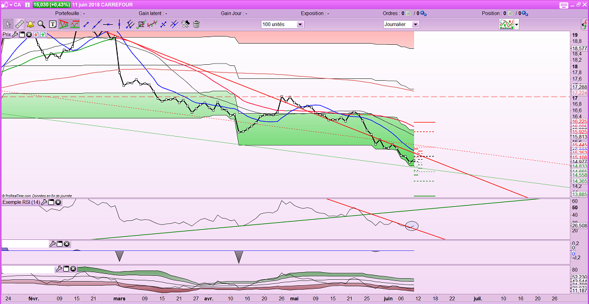Maximize the Prix panel window icon

(x=22, y=35)
